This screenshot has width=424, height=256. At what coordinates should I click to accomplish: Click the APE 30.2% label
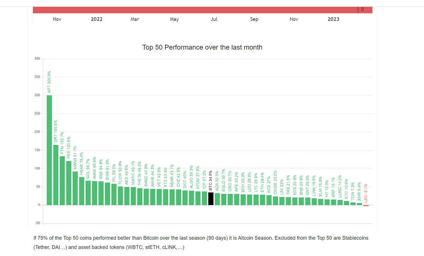pos(236,181)
